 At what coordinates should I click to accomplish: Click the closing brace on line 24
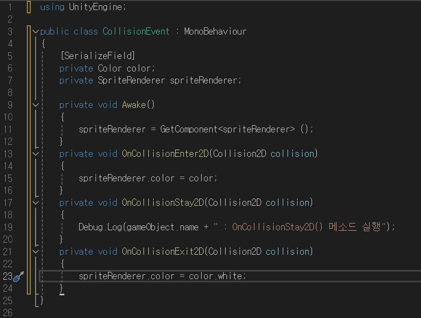tap(61, 288)
